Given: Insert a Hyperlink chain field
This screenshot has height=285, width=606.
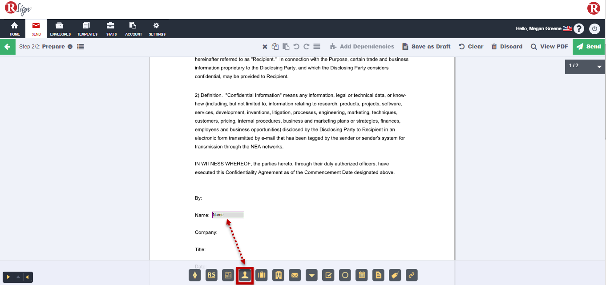Looking at the screenshot, I should (x=412, y=275).
